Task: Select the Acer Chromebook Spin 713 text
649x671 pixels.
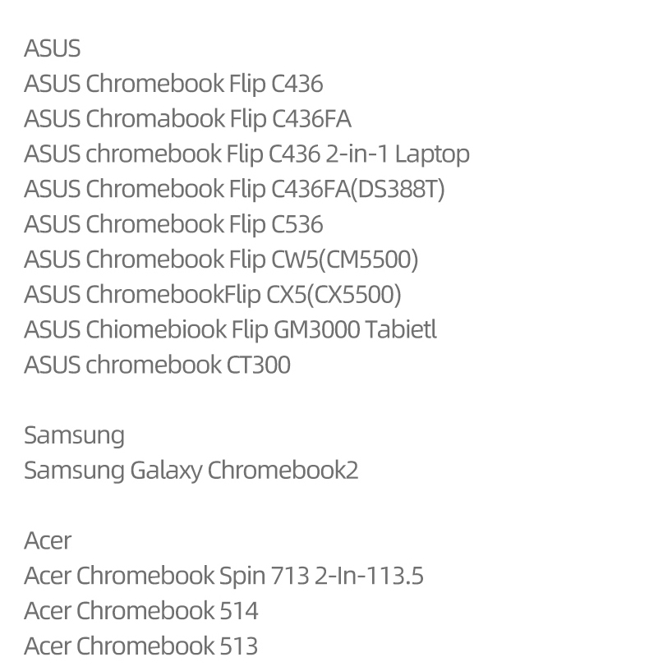Action: click(x=166, y=576)
